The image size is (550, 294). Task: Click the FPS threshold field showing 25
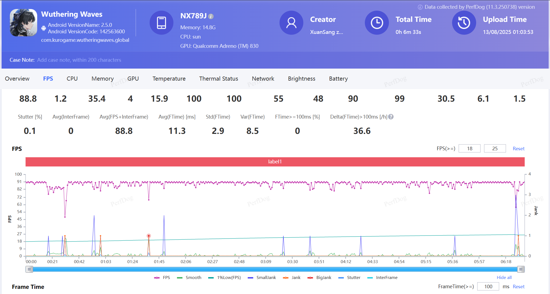[x=495, y=148]
